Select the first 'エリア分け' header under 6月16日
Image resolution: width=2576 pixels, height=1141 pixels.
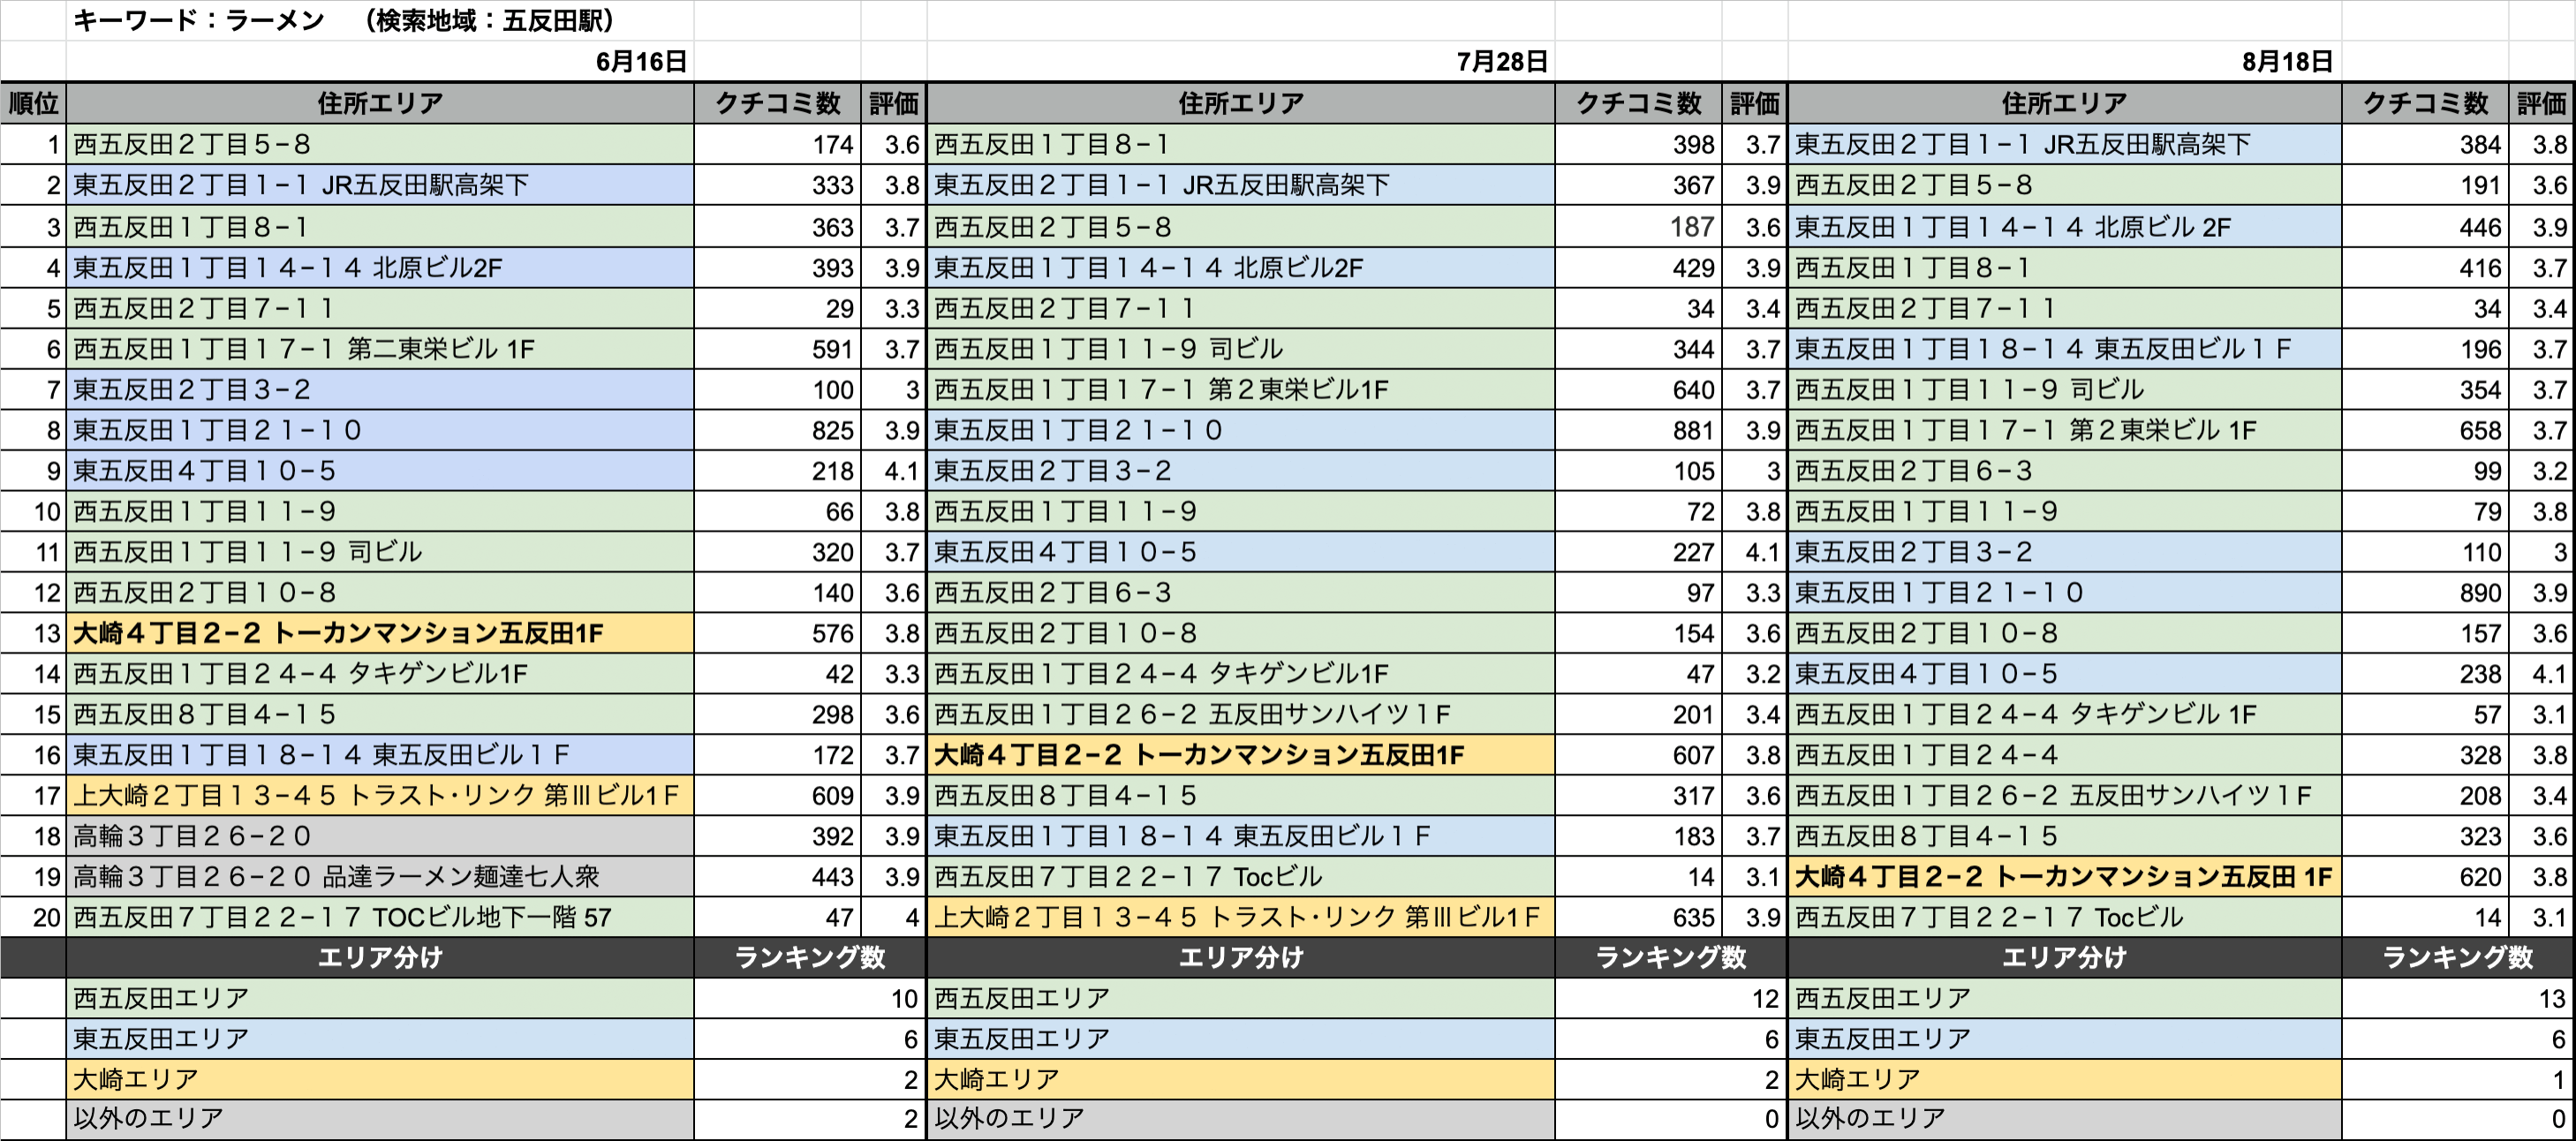coord(380,958)
